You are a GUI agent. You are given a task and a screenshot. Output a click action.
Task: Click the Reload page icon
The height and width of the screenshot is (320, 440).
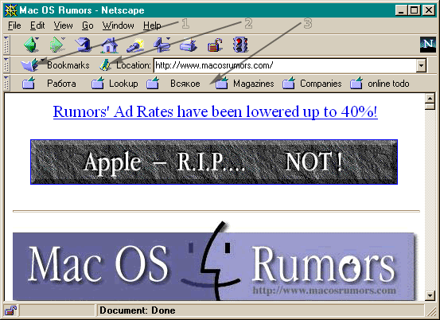click(83, 45)
